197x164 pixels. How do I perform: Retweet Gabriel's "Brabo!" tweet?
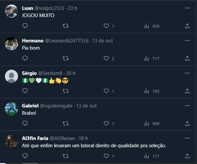click(66, 123)
